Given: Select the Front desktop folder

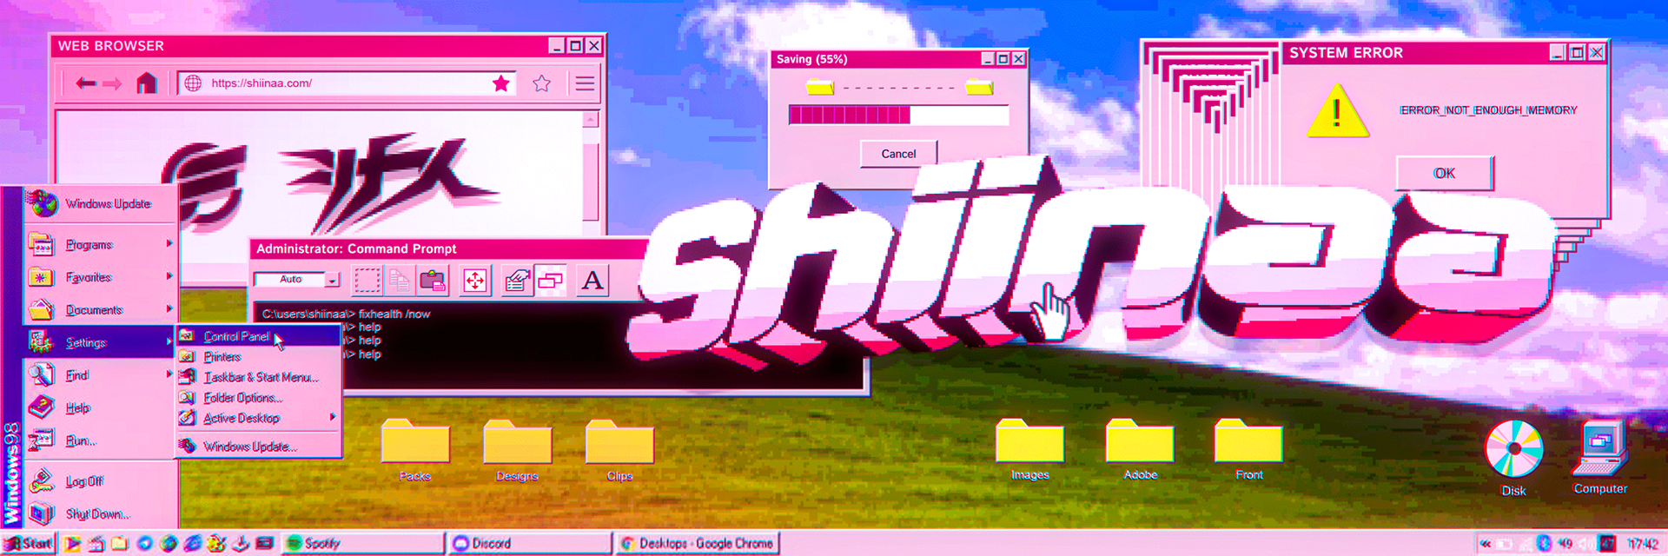Looking at the screenshot, I should pyautogui.click(x=1249, y=448).
